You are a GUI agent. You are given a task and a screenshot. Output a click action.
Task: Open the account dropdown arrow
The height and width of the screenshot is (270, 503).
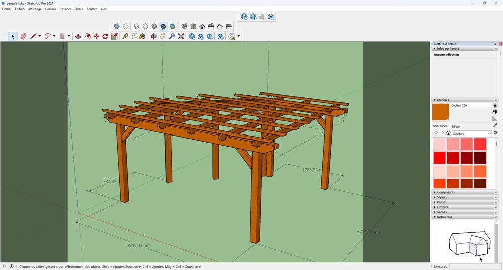coord(238,36)
